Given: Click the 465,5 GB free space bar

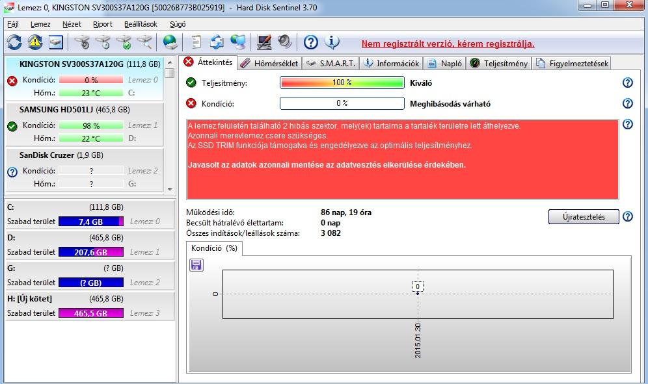Looking at the screenshot, I should coord(91,313).
